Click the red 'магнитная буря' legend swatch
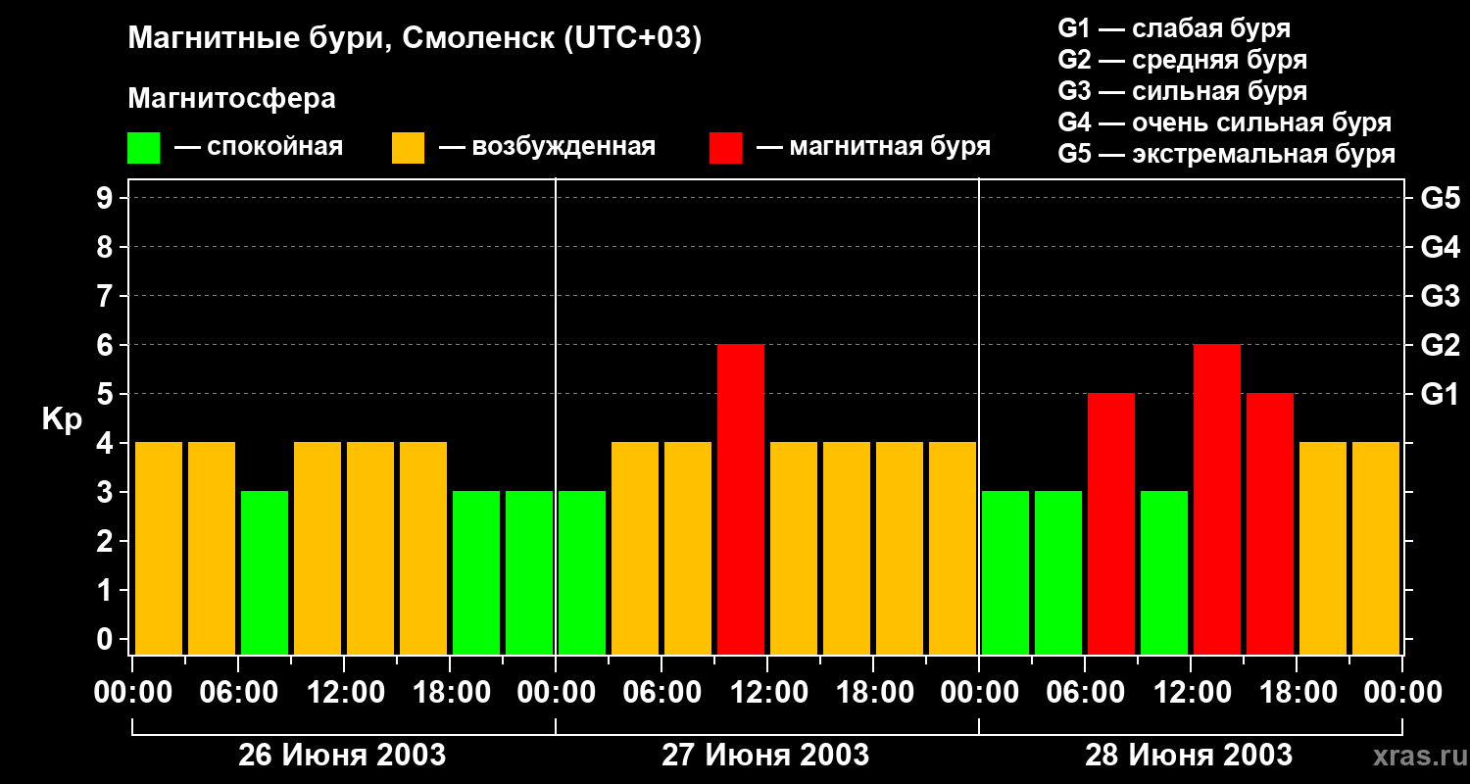Screen dimensions: 1470x784 (x=725, y=148)
